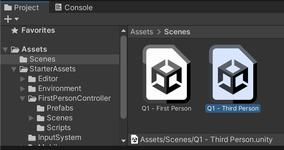The width and height of the screenshot is (284, 150).
Task: Collapse the FirstPersonController folder
Action: [x=22, y=98]
